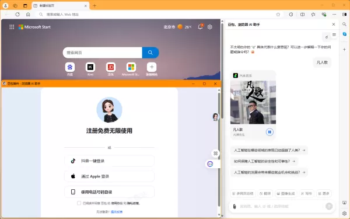The width and height of the screenshot is (350, 219).
Task: Click the Doubao avatar in login dialog
Action: coord(110,110)
